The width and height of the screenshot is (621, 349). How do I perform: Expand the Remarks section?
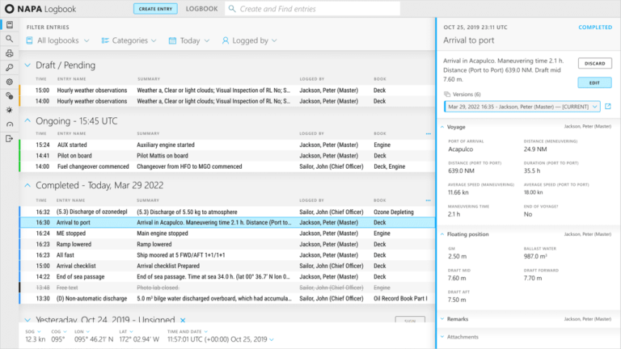coord(441,319)
